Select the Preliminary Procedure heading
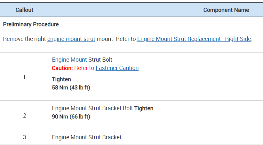This screenshot has height=145, width=263. 31,24
